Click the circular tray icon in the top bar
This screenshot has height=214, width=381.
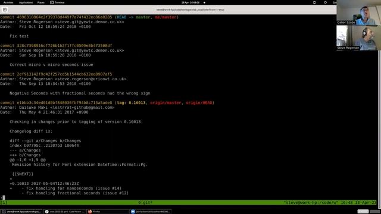(326, 2)
